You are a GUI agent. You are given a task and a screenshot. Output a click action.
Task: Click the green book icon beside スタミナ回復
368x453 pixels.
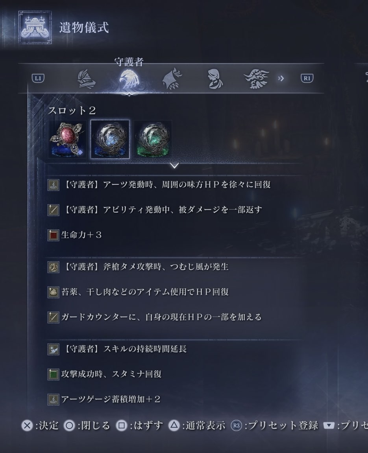53,374
